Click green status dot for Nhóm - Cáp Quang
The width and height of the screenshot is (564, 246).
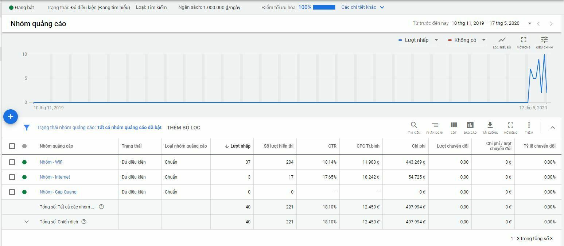tap(24, 192)
